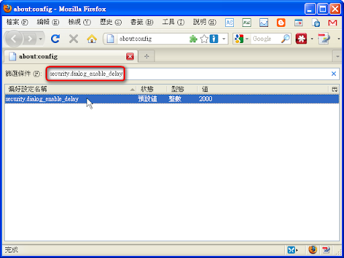Click the document-database bookmark icon
Screen dimensions: 344x258
click(x=316, y=23)
